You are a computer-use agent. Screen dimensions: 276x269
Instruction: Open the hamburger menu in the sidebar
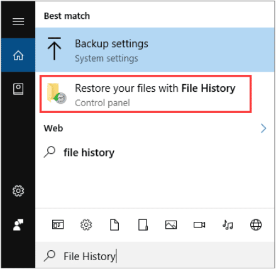coord(18,21)
